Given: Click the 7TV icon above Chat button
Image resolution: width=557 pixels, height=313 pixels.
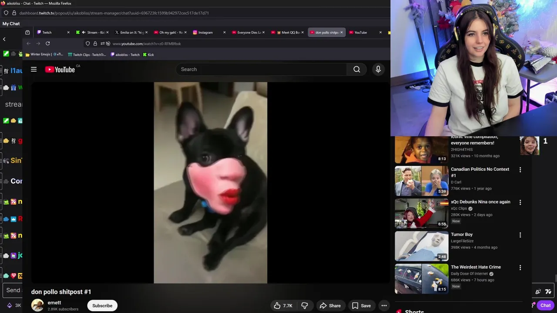Looking at the screenshot, I should pyautogui.click(x=548, y=292).
